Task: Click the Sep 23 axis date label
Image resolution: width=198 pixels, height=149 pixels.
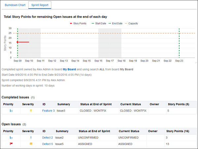Action: pyautogui.click(x=179, y=61)
